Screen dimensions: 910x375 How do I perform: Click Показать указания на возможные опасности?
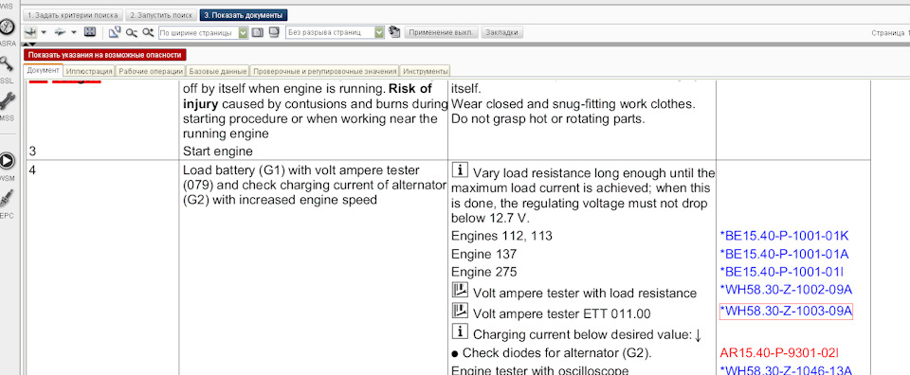[x=105, y=55]
